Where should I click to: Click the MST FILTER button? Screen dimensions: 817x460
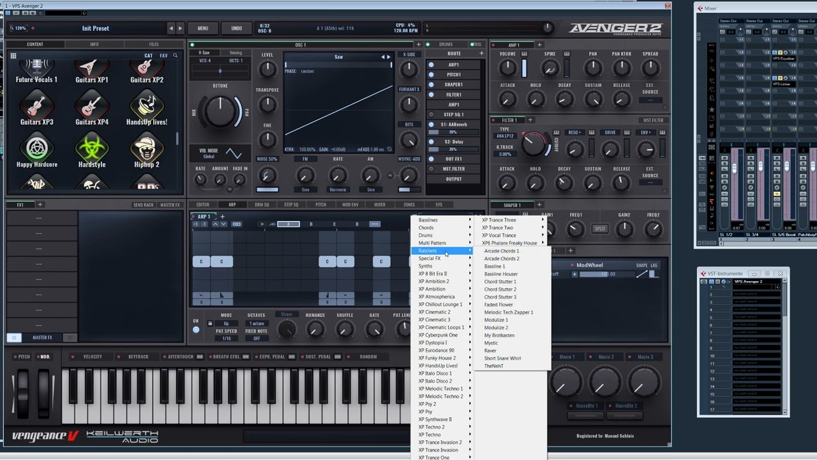653,120
